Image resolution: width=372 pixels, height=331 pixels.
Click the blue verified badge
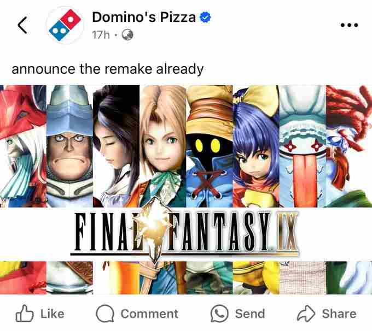pos(205,17)
